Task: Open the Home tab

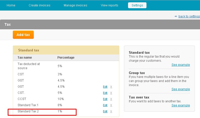Action: 11,5
